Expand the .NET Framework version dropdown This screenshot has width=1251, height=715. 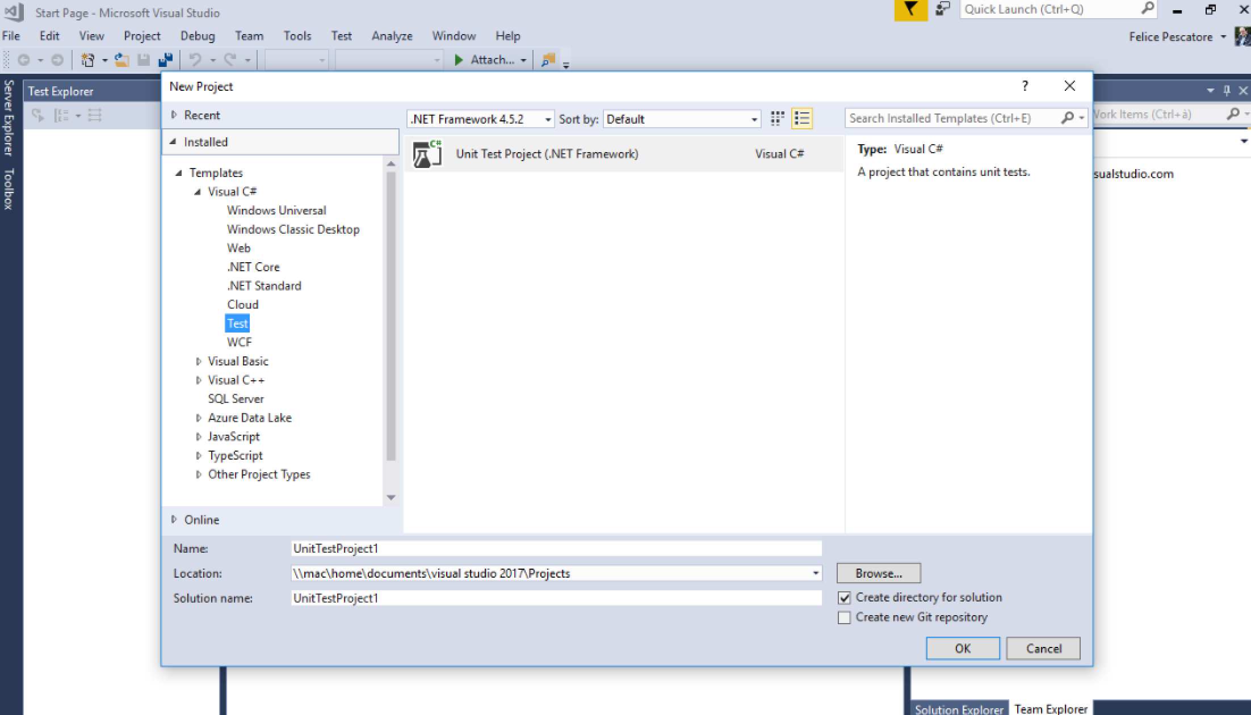pos(547,120)
